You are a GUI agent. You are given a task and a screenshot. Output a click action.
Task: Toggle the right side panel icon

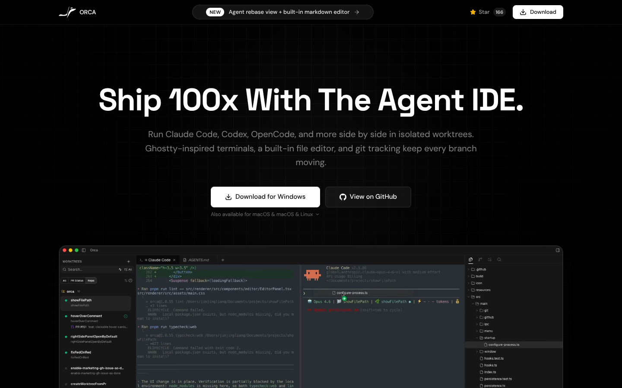[558, 250]
